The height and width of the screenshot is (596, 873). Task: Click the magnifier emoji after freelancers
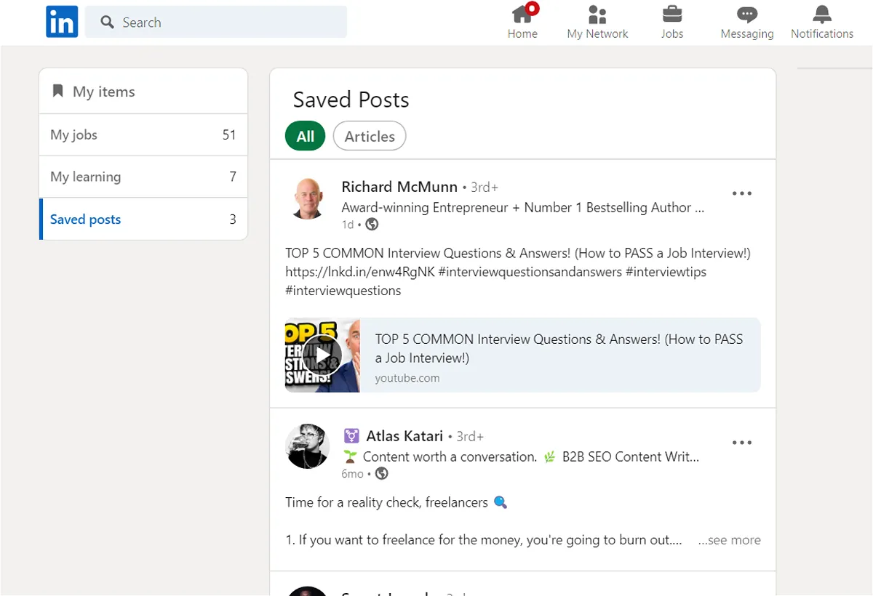(x=500, y=502)
